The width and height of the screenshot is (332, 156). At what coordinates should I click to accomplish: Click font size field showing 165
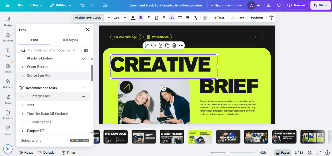pyautogui.click(x=117, y=18)
